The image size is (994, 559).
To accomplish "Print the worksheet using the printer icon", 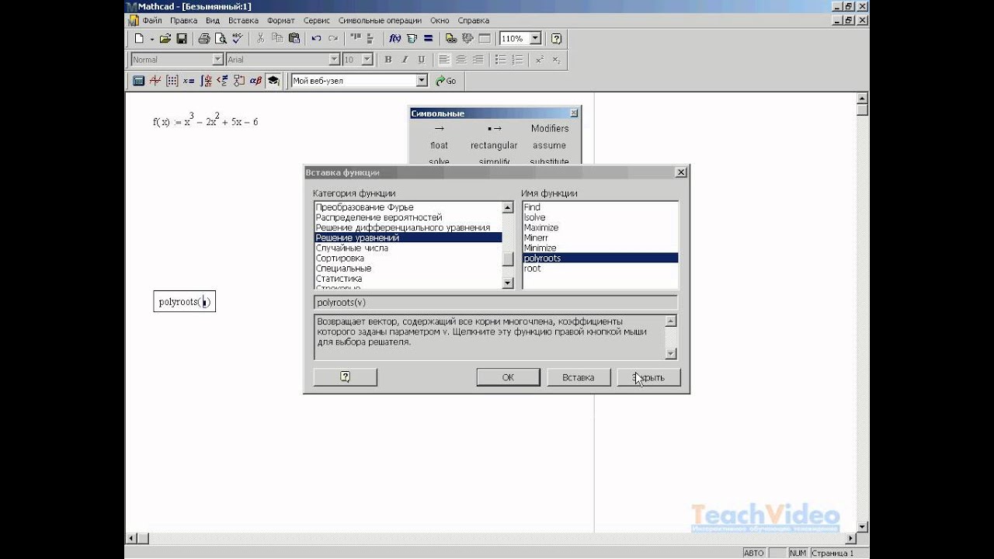I will (x=203, y=38).
